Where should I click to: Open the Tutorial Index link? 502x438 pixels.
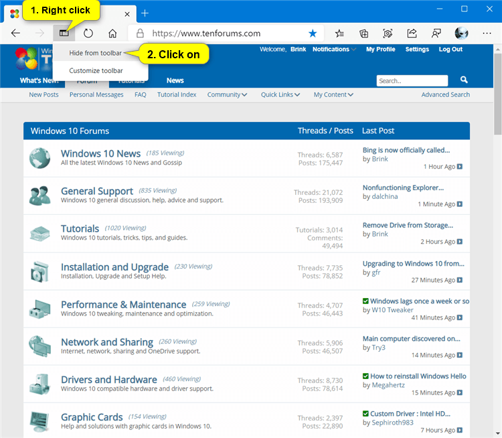point(177,94)
